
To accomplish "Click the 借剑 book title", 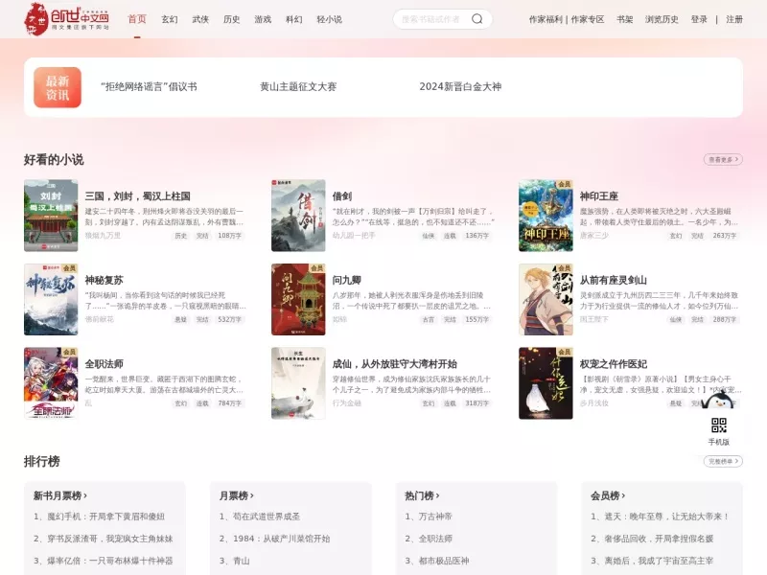I will click(x=342, y=196).
